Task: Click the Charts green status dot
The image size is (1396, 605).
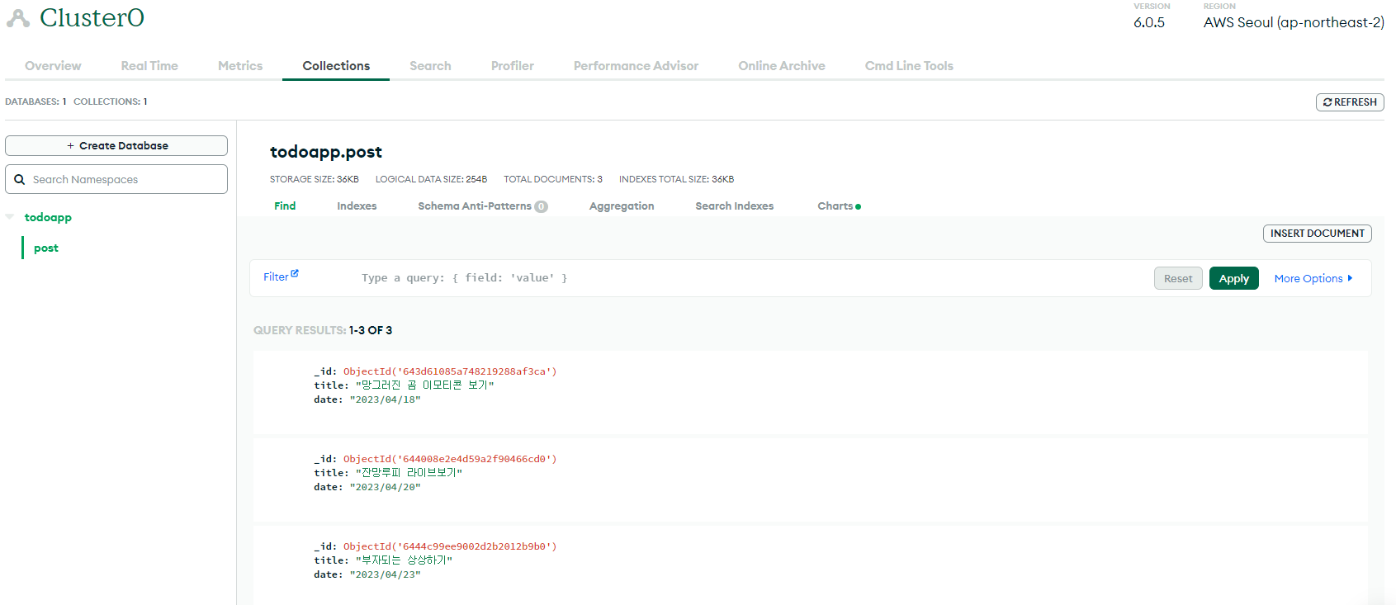Action: pos(859,206)
